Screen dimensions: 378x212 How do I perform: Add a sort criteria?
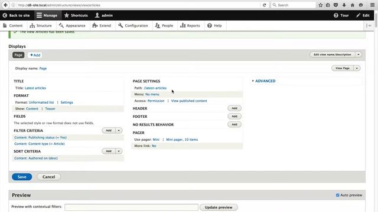click(109, 151)
